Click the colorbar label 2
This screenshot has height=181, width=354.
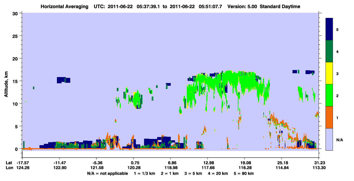337,95
